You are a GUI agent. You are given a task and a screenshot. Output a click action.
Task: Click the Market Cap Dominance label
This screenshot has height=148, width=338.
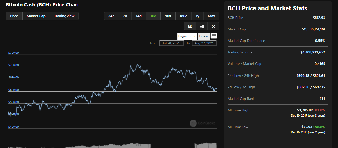[x=246, y=41]
